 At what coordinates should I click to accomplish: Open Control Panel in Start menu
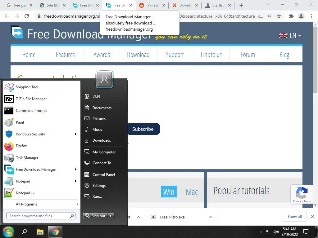[x=104, y=175]
